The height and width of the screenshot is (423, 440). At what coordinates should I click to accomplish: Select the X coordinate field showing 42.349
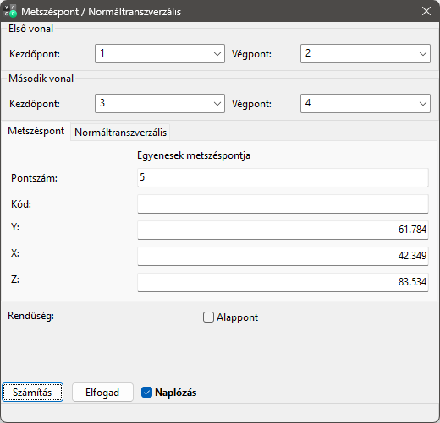[283, 256]
